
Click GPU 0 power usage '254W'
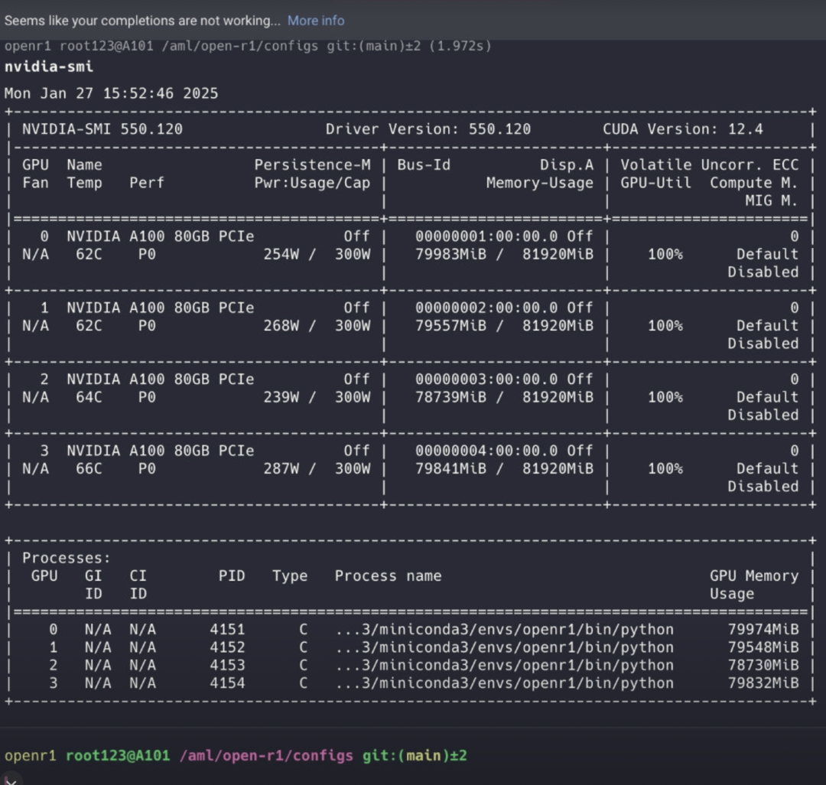pos(281,255)
